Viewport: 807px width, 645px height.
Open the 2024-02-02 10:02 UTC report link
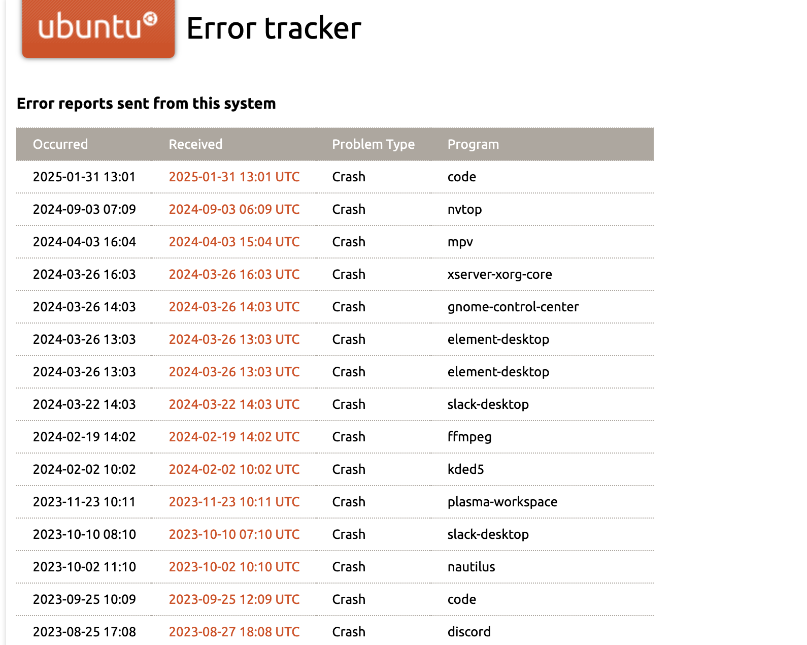pyautogui.click(x=234, y=469)
